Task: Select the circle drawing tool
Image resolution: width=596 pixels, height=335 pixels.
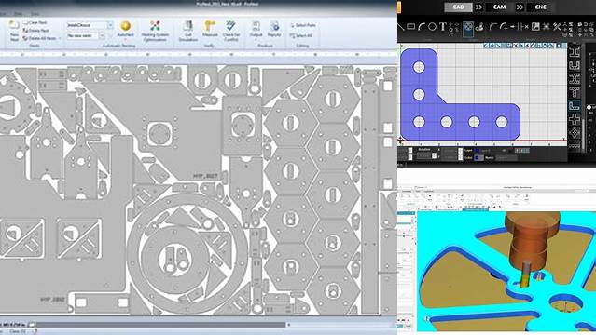Action: pyautogui.click(x=432, y=27)
